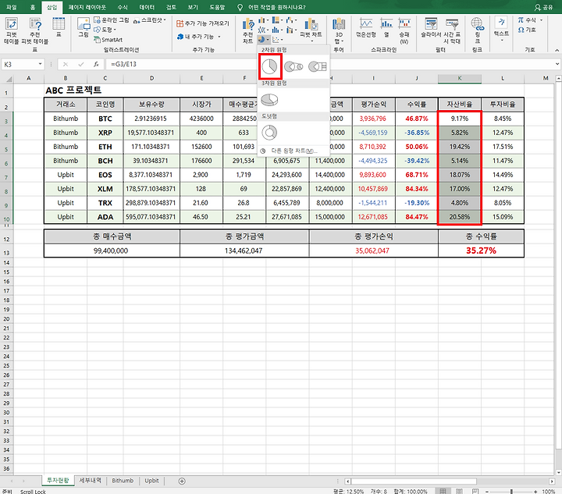Insert a symbol (기호)
The height and width of the screenshot is (494, 562).
point(527,30)
